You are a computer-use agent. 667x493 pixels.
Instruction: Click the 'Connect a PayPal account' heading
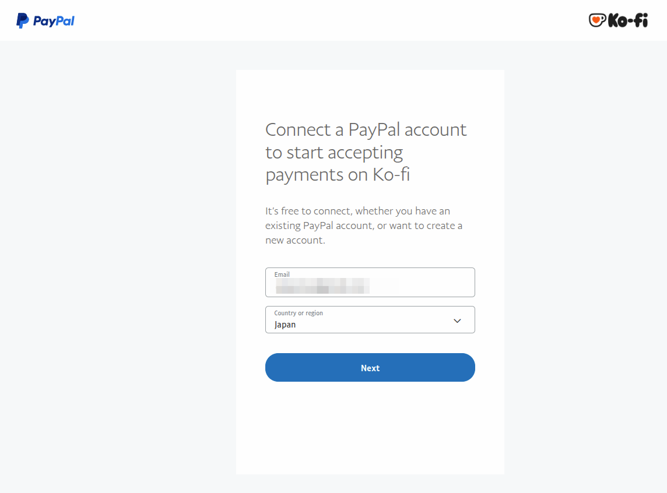366,152
